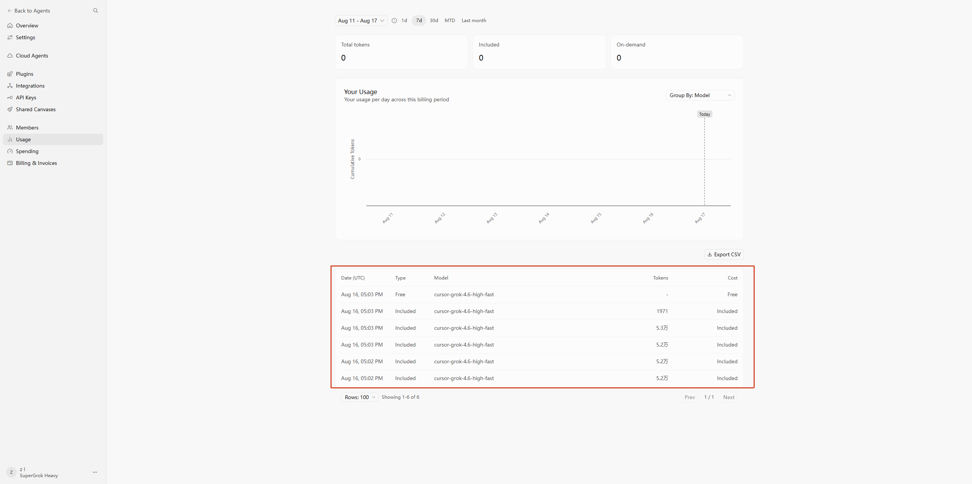Open the Members page
This screenshot has width=972, height=484.
(x=53, y=128)
